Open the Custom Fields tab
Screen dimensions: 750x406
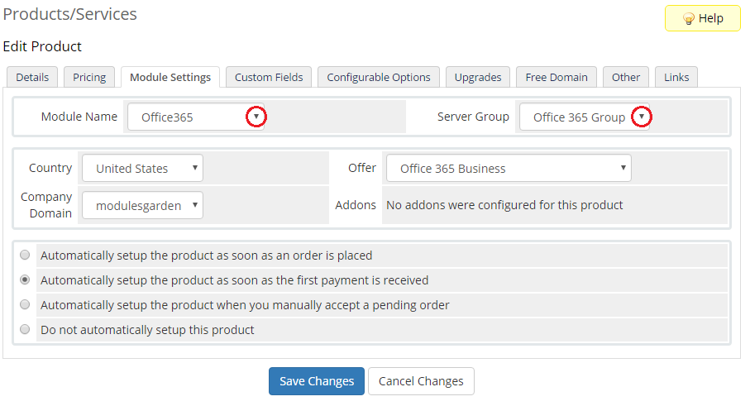click(x=269, y=77)
